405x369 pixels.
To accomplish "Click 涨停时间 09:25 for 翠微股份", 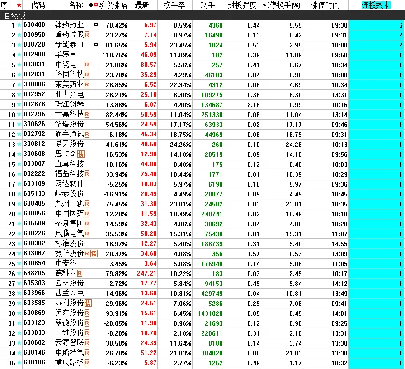I will pos(339,323).
